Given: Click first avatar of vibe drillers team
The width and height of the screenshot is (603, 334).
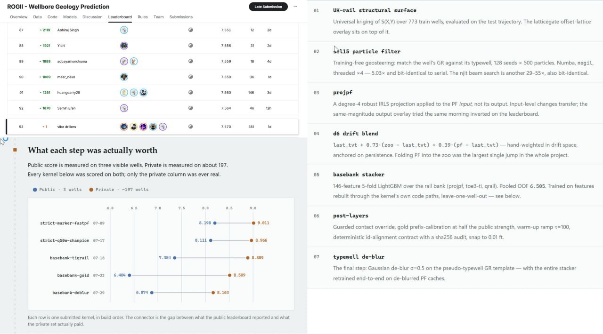Looking at the screenshot, I should [x=124, y=127].
